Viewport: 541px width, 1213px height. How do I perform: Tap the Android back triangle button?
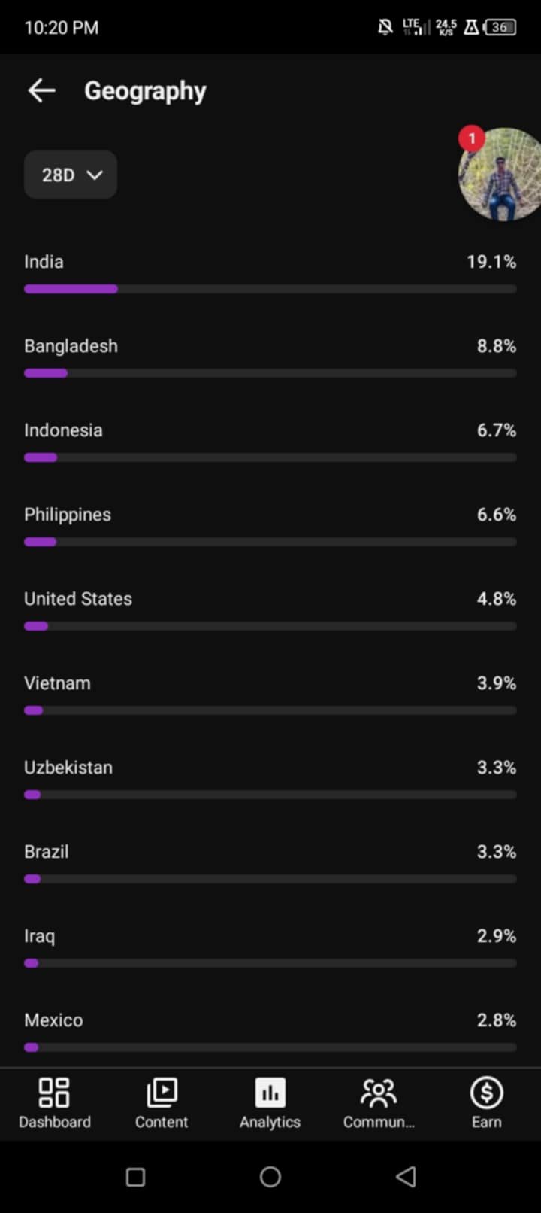(406, 1176)
